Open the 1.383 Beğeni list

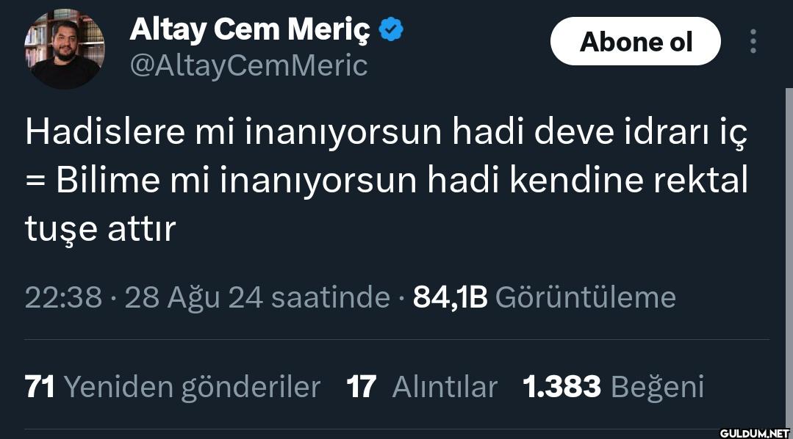point(613,386)
